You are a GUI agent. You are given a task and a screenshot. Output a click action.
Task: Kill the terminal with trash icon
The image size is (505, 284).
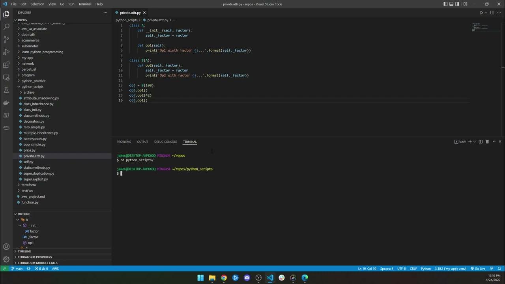tap(487, 142)
